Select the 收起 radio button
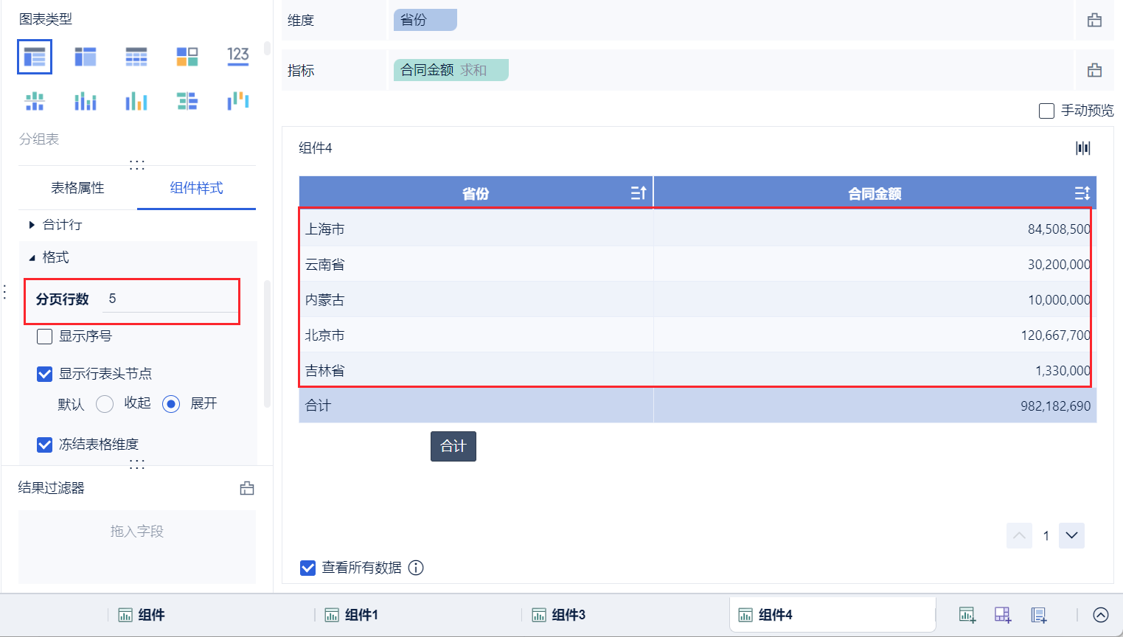Image resolution: width=1123 pixels, height=637 pixels. pyautogui.click(x=105, y=404)
